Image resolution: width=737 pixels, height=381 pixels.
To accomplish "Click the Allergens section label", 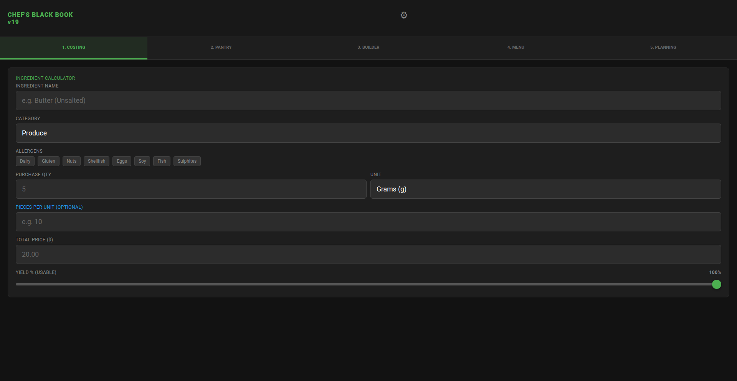I will click(29, 151).
